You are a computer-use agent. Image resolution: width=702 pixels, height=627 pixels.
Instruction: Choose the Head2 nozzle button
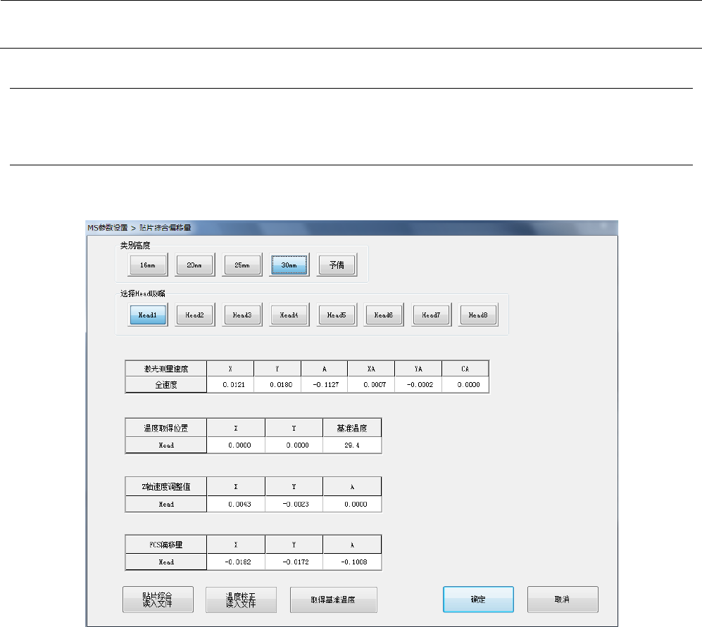tap(195, 315)
